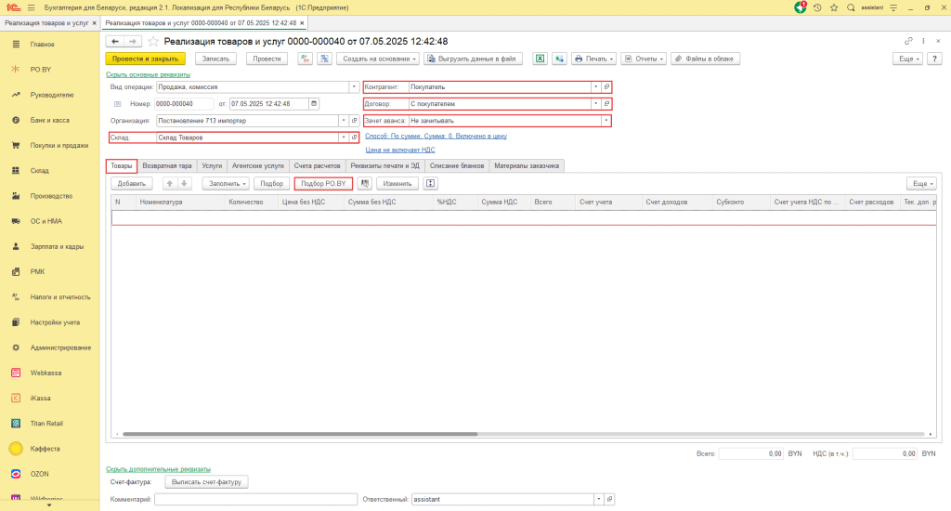Open the Цена не включает НДС link
This screenshot has height=511, width=951.
(x=399, y=150)
